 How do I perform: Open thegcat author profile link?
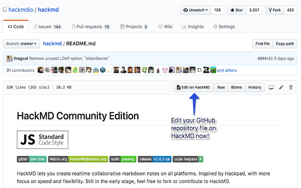tap(21, 58)
